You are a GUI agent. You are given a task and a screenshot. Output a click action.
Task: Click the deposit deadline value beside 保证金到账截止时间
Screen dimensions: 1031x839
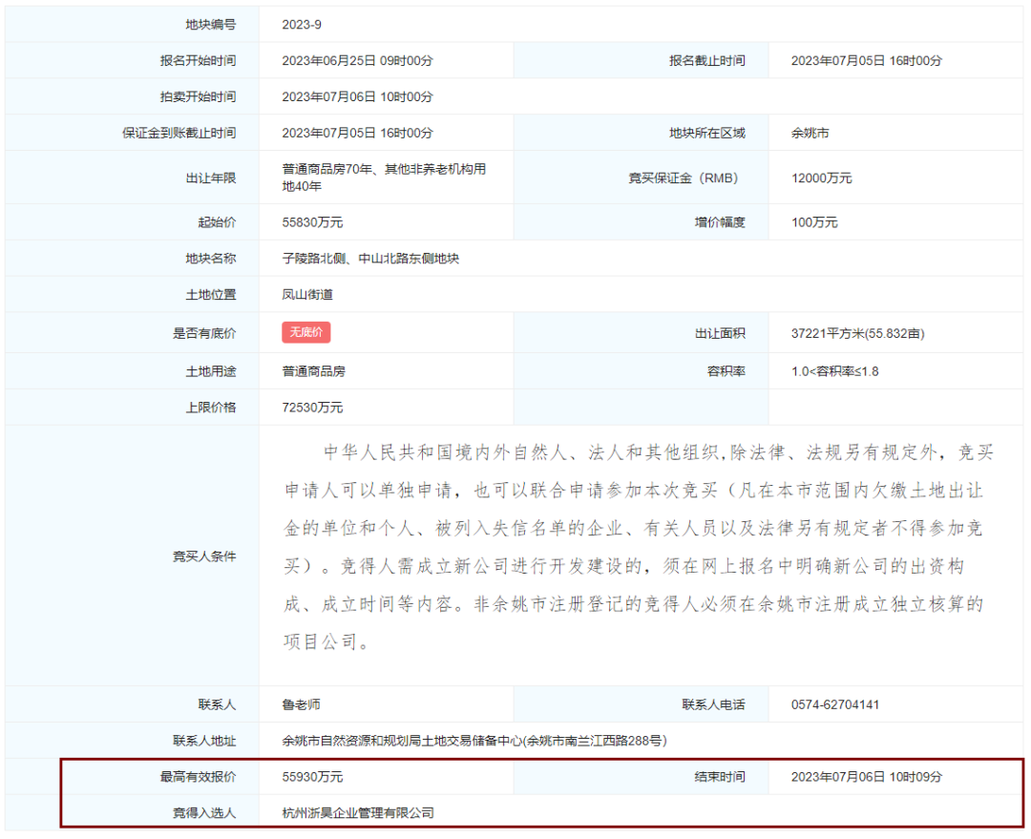coord(358,133)
